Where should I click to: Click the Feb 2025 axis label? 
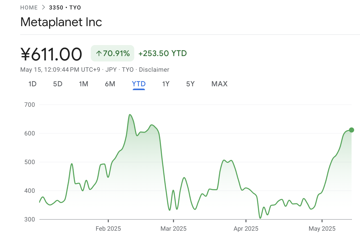pyautogui.click(x=108, y=228)
